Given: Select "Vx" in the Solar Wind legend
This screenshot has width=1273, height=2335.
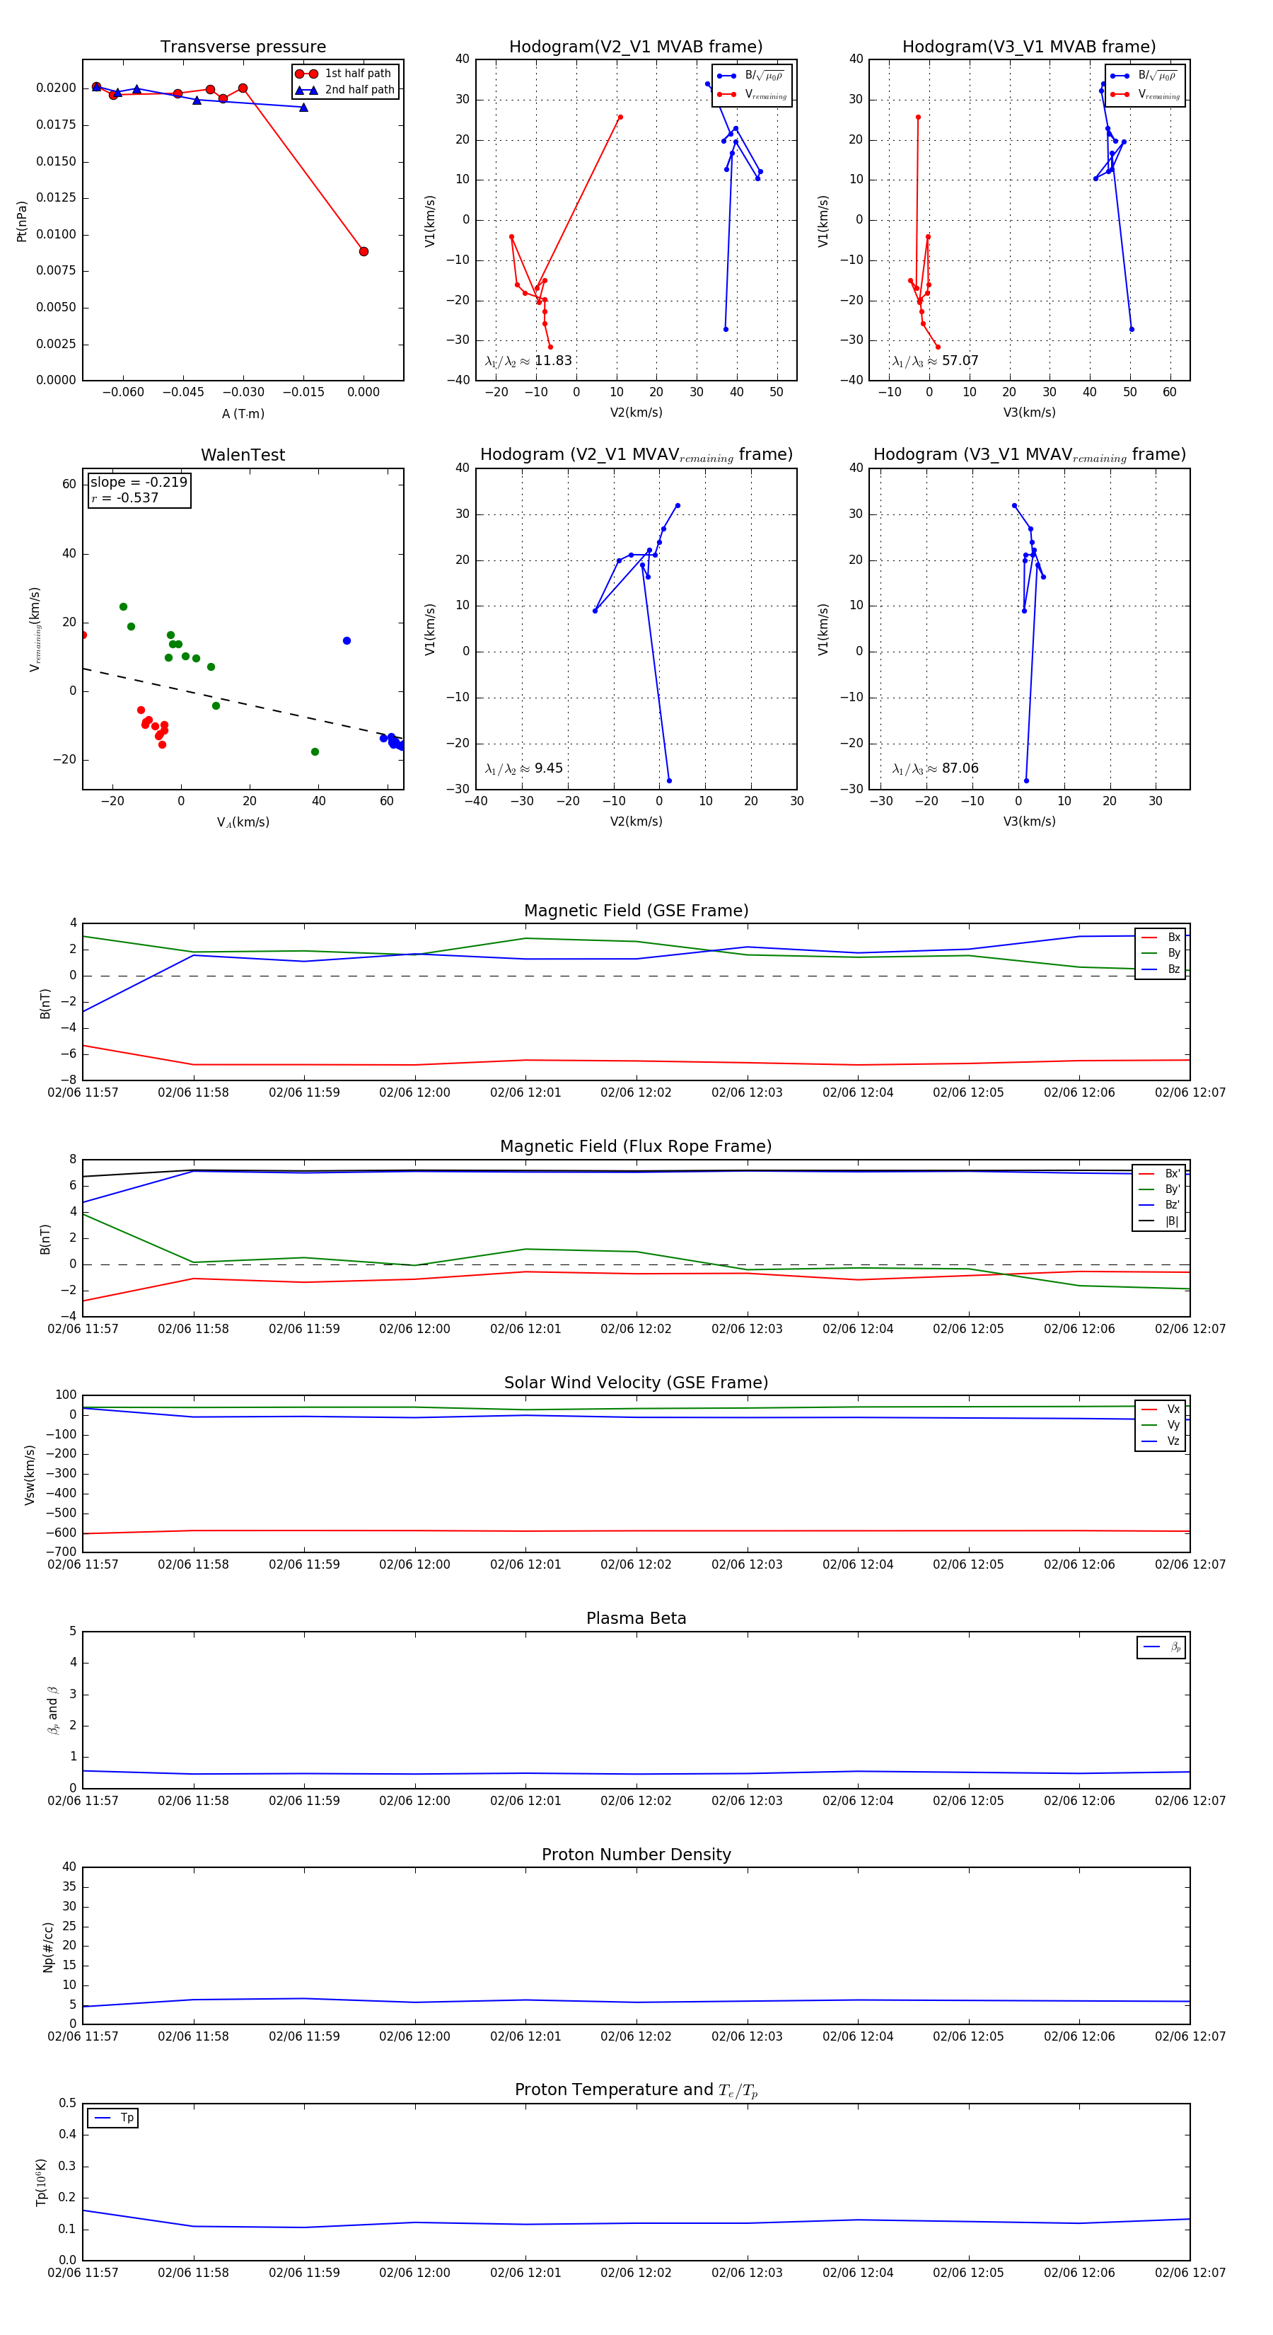Looking at the screenshot, I should pos(1161,1409).
